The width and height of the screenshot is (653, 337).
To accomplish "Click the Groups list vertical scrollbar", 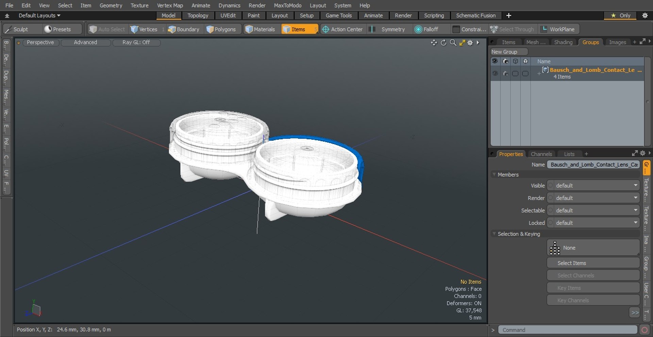I will point(647,101).
